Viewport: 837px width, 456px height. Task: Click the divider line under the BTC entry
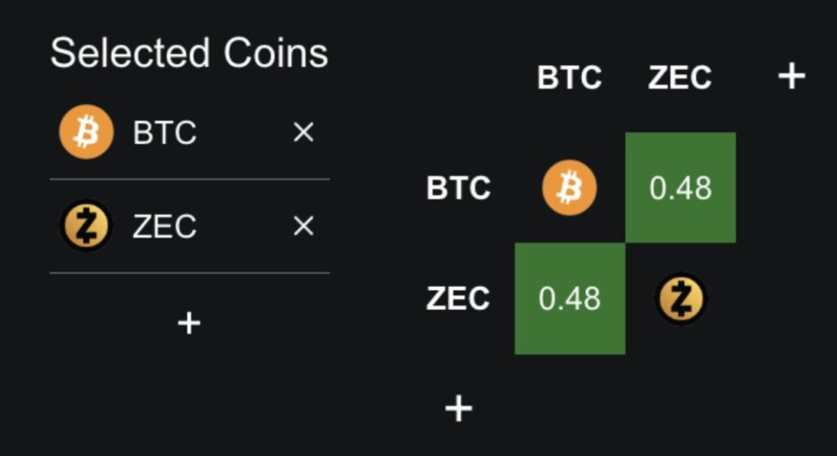point(190,179)
